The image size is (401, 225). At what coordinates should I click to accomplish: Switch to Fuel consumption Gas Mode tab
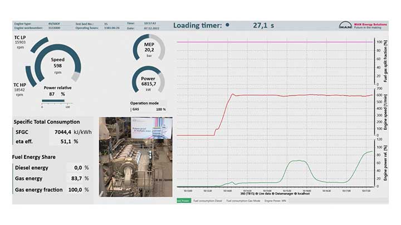point(243,201)
